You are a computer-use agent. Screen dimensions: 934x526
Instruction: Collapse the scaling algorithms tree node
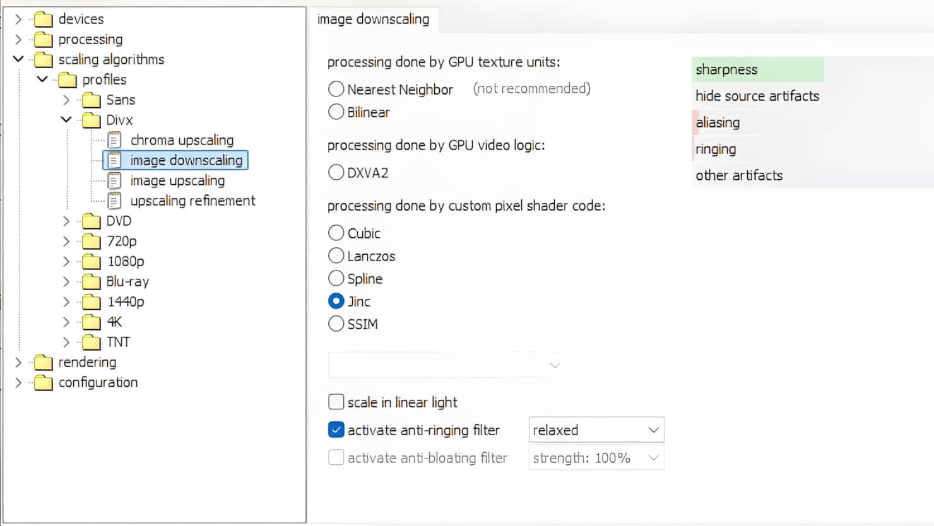pyautogui.click(x=18, y=59)
